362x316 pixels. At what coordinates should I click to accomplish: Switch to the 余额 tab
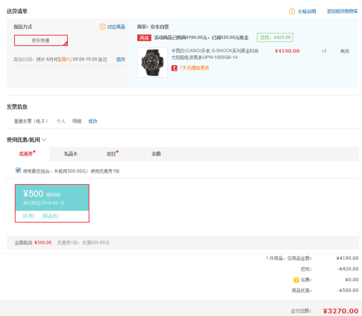click(x=156, y=154)
